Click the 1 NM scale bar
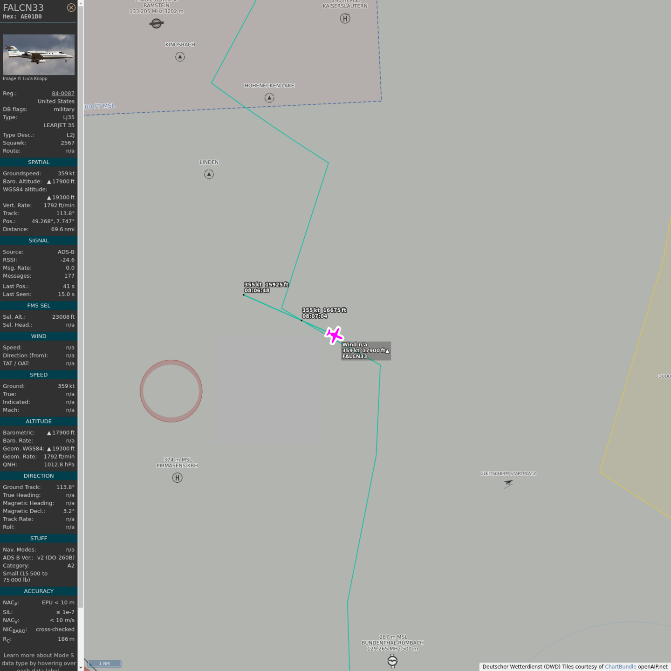Screen dimensions: 671x671 point(104,664)
